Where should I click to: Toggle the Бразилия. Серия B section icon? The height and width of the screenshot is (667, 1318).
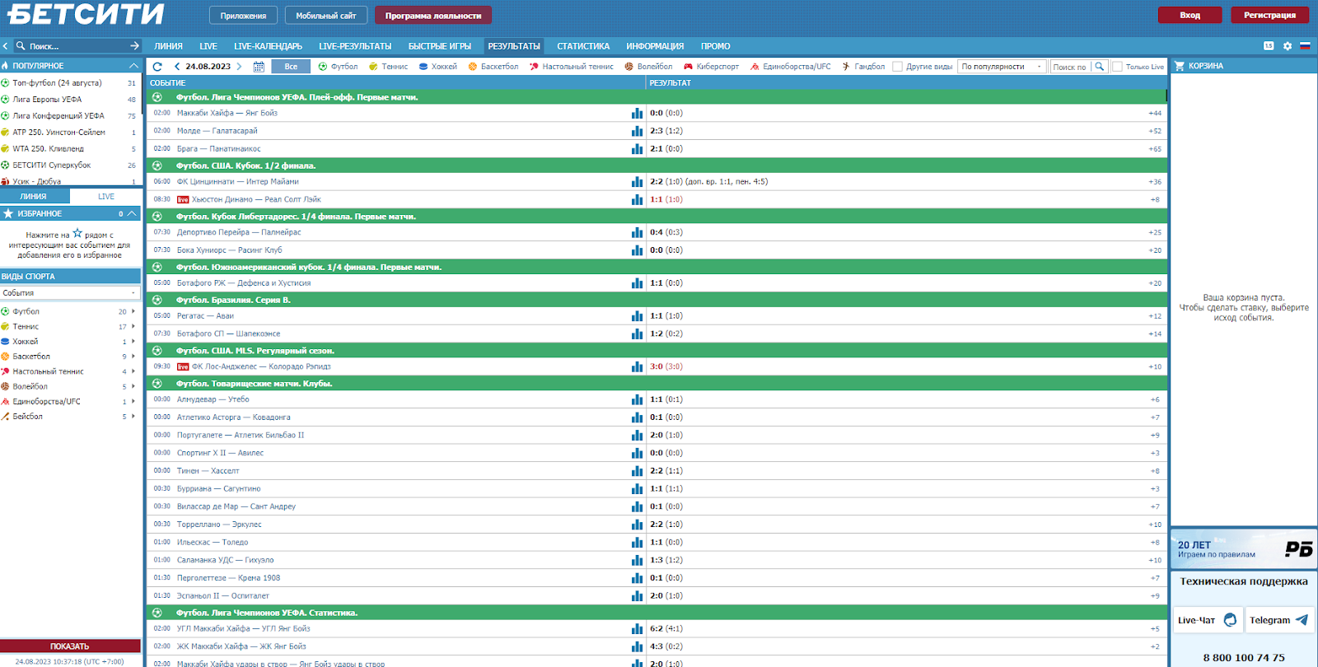click(157, 300)
